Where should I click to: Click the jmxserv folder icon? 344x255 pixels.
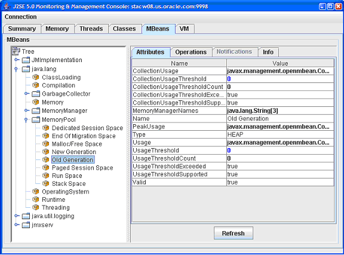(x=26, y=225)
